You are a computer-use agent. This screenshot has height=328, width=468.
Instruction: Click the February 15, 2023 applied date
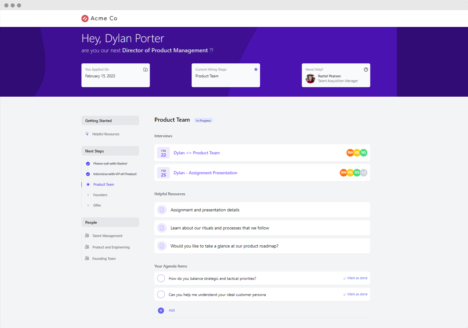click(100, 76)
